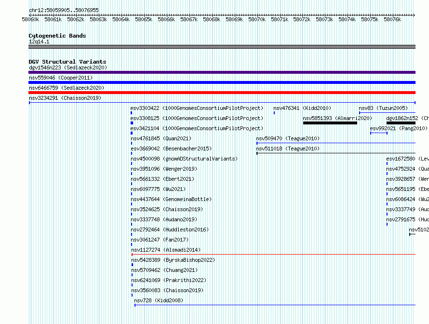Click the dgv1546n223 (Sedlazeck2020) label

[x=68, y=67]
